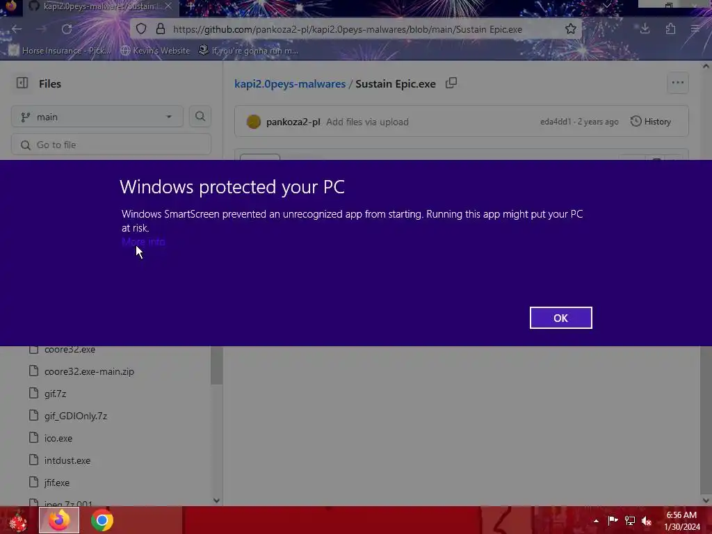Open ico.exe in file tree
The image size is (712, 534).
[x=58, y=438]
